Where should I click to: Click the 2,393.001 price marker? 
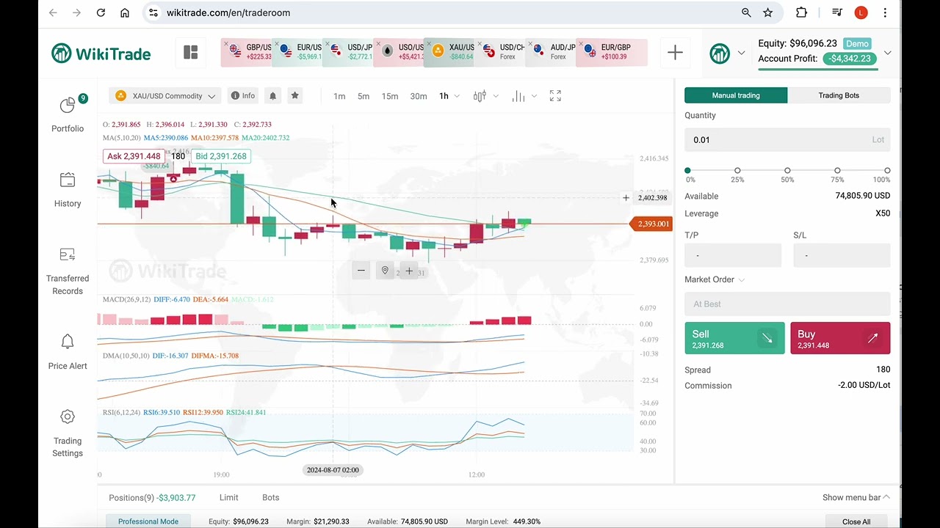tap(651, 224)
